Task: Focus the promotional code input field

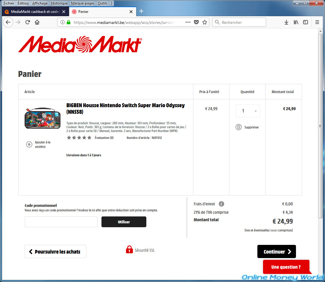Action: point(61,222)
